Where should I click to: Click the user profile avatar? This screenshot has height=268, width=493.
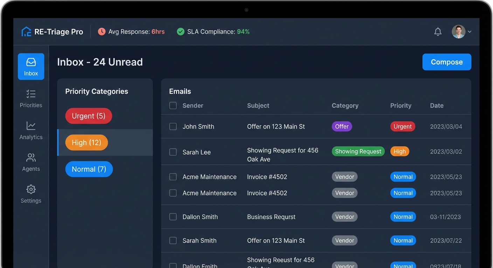point(458,32)
